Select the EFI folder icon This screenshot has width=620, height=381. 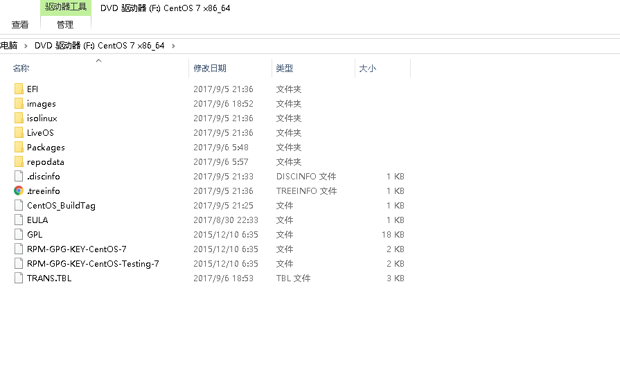coord(19,89)
